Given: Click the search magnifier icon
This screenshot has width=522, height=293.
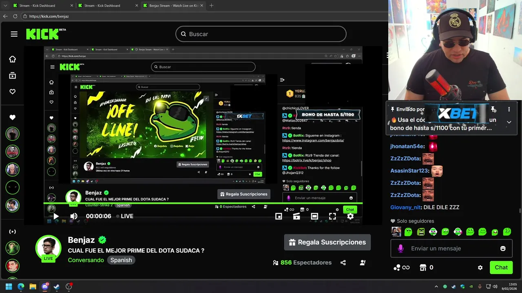Looking at the screenshot, I should [x=184, y=34].
